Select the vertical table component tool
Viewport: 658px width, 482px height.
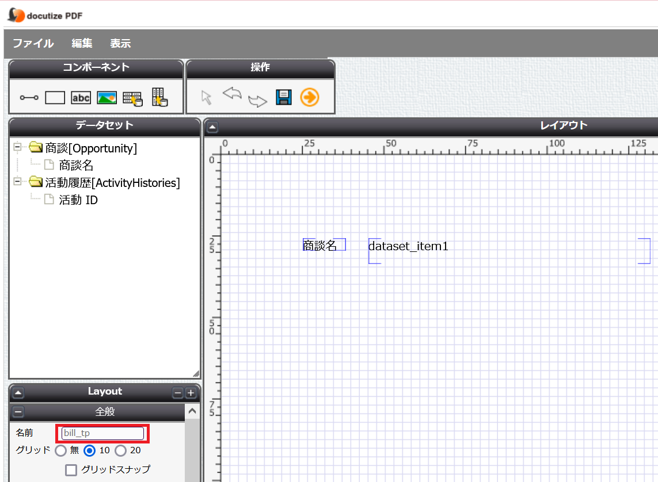click(159, 97)
